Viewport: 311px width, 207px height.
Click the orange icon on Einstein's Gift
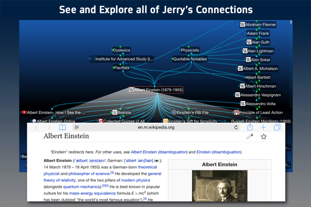(165, 121)
